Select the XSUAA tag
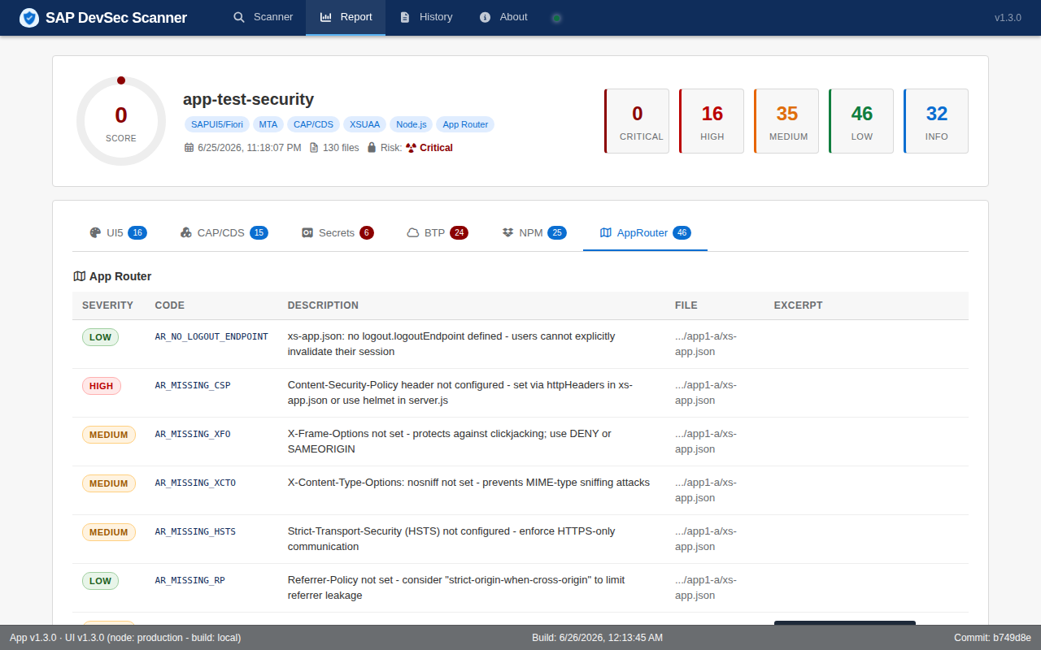This screenshot has height=650, width=1041. point(364,124)
